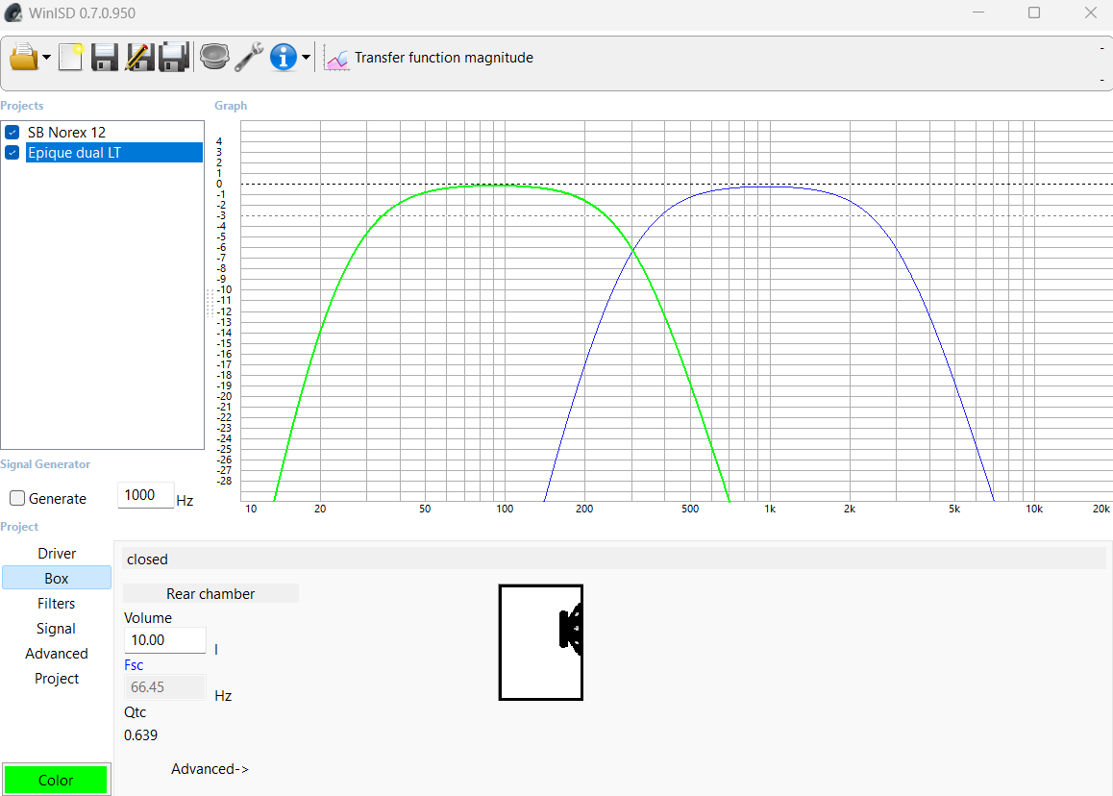The image size is (1113, 796).
Task: Click the closed box diagram image
Action: [541, 642]
